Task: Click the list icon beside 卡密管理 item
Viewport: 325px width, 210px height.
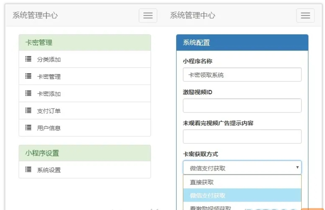Action: tap(28, 76)
